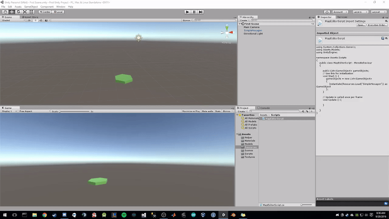Open Hierarchy Create dropdown
Image resolution: width=389 pixels, height=219 pixels.
click(x=244, y=20)
